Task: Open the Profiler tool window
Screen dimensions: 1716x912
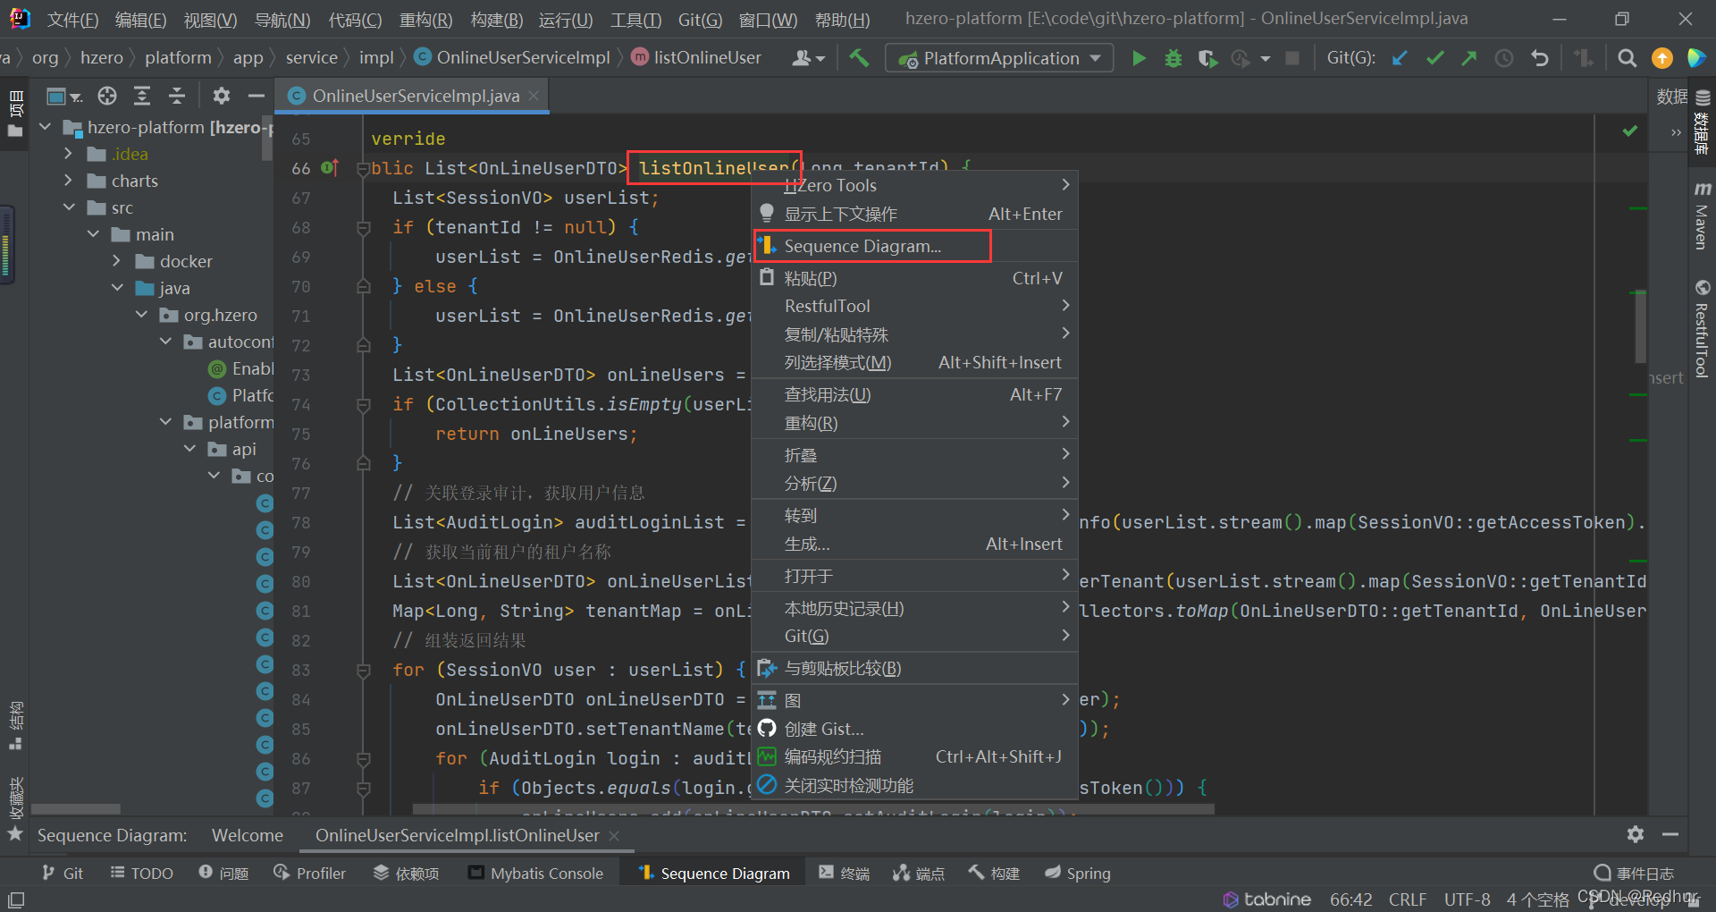Action: point(309,873)
